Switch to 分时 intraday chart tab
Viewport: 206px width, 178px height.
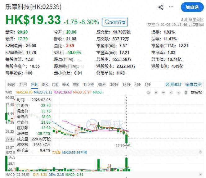pyautogui.click(x=11, y=84)
